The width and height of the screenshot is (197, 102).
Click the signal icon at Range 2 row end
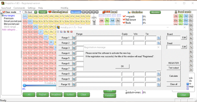(x=159, y=43)
